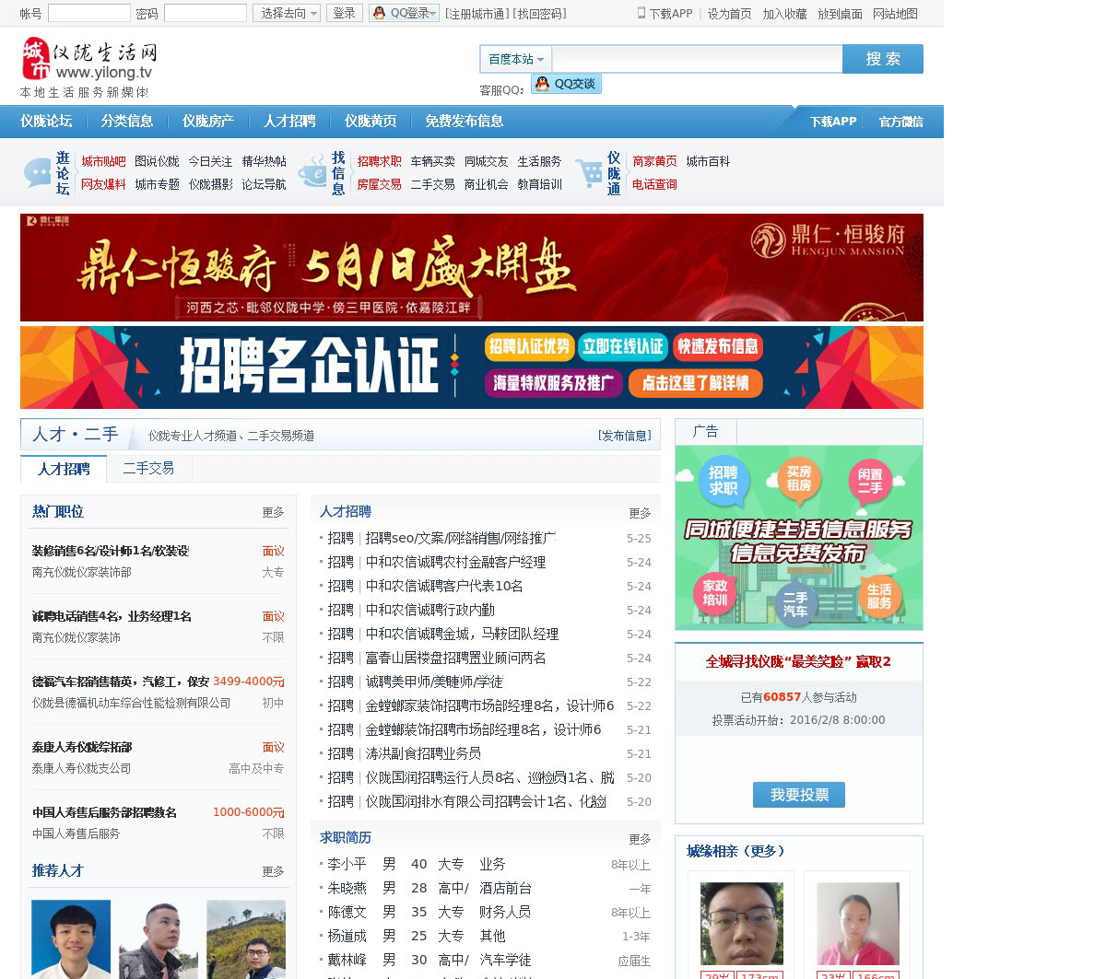Viewport: 1106px width, 979px height.
Task: Open the 分类信息 menu item
Action: click(127, 122)
